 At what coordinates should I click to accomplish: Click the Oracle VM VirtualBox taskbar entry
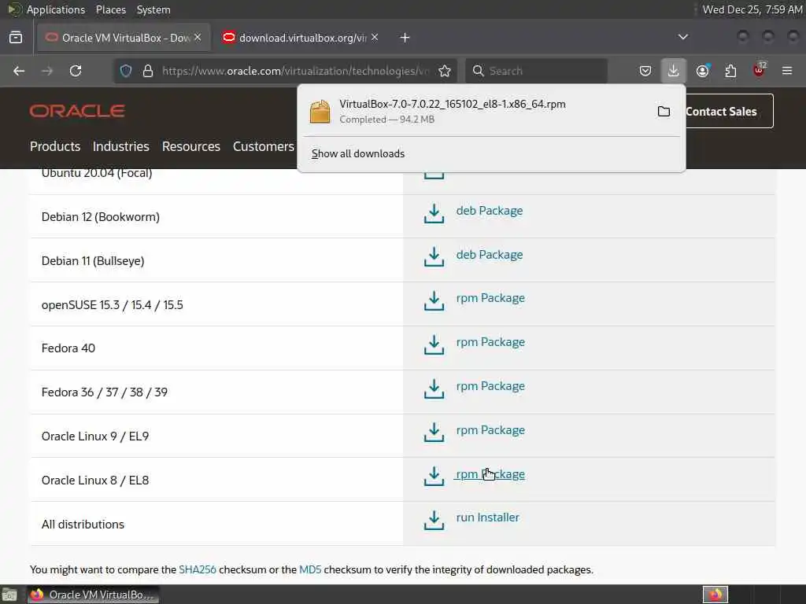(x=93, y=595)
